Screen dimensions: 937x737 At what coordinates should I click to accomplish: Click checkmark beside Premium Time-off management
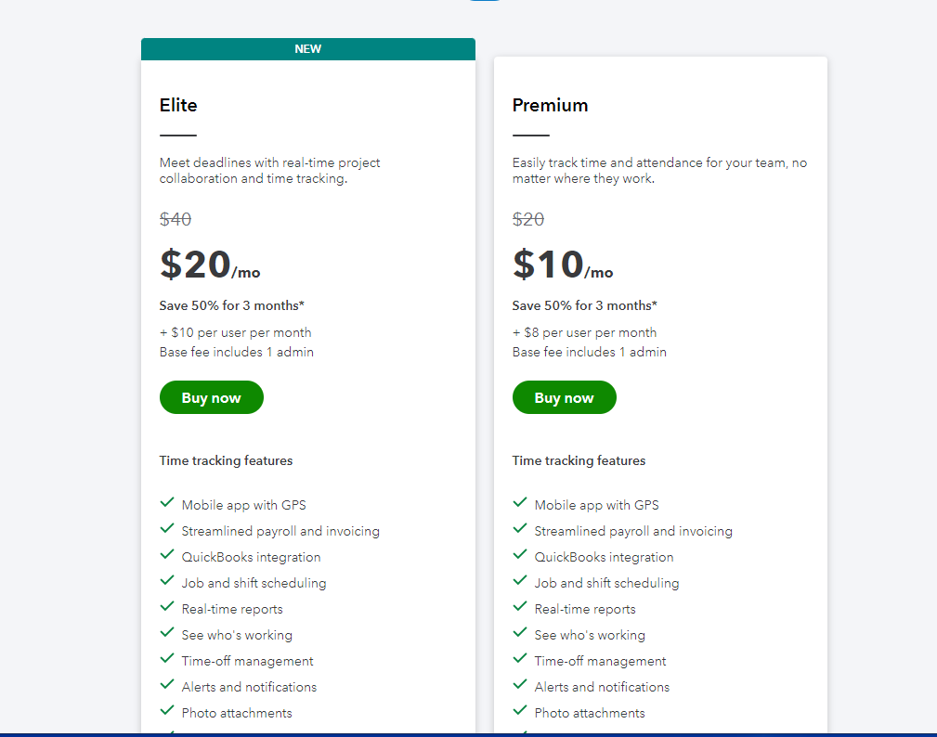click(x=520, y=658)
